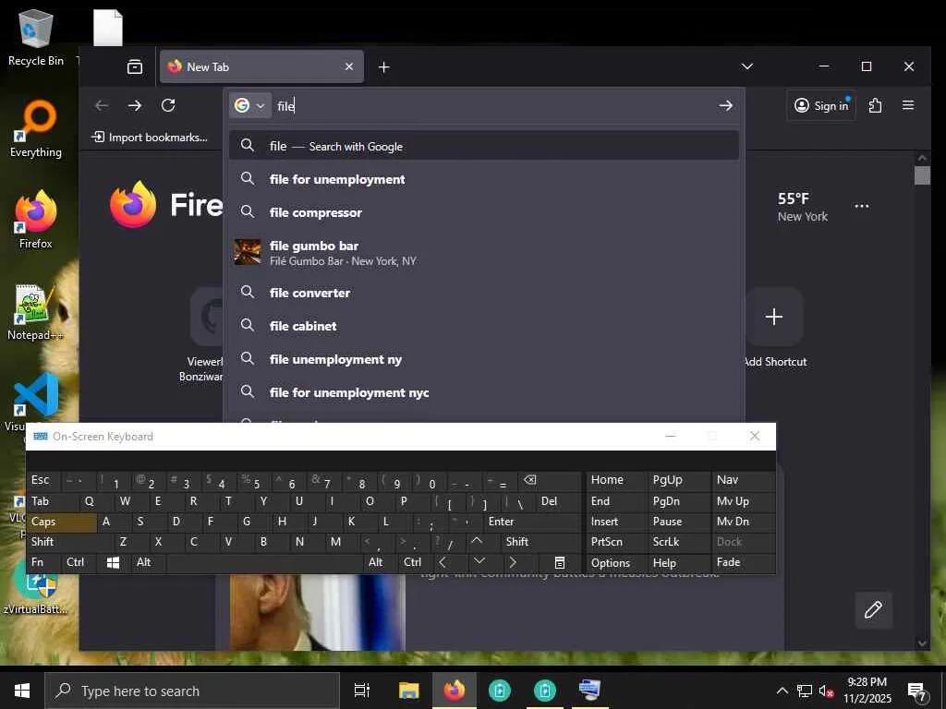Show hidden system tray icons
946x709 pixels.
pos(782,691)
